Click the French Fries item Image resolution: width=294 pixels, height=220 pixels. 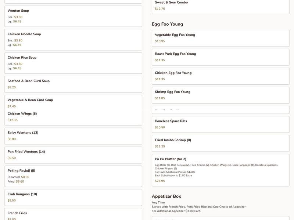point(73,214)
